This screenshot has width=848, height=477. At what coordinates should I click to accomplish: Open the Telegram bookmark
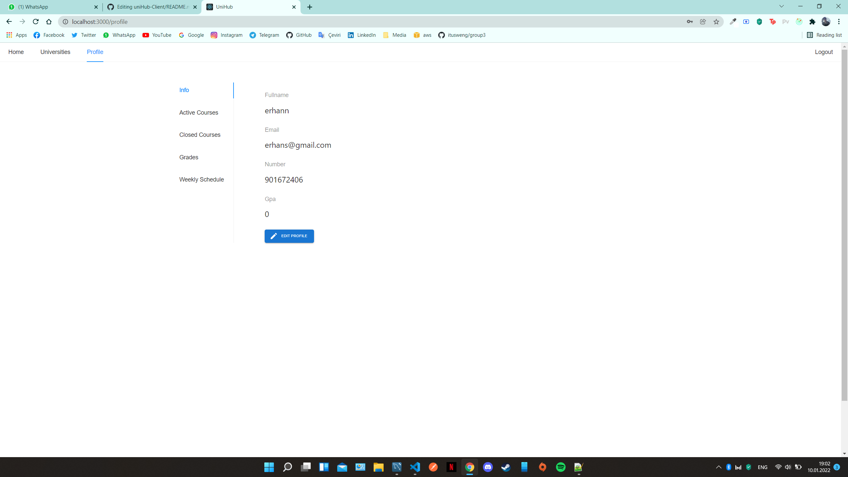pyautogui.click(x=264, y=35)
